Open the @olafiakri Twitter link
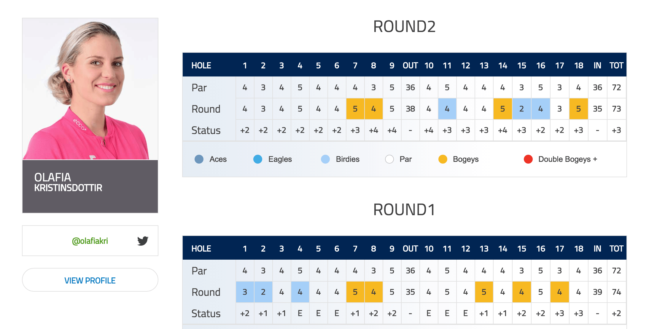Viewport: 649px width, 329px height. click(90, 241)
